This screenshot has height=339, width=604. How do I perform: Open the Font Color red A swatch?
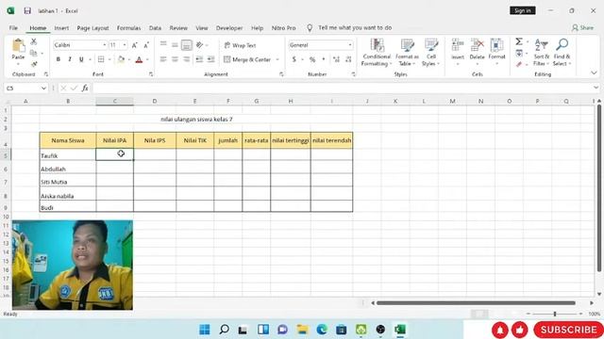point(139,59)
